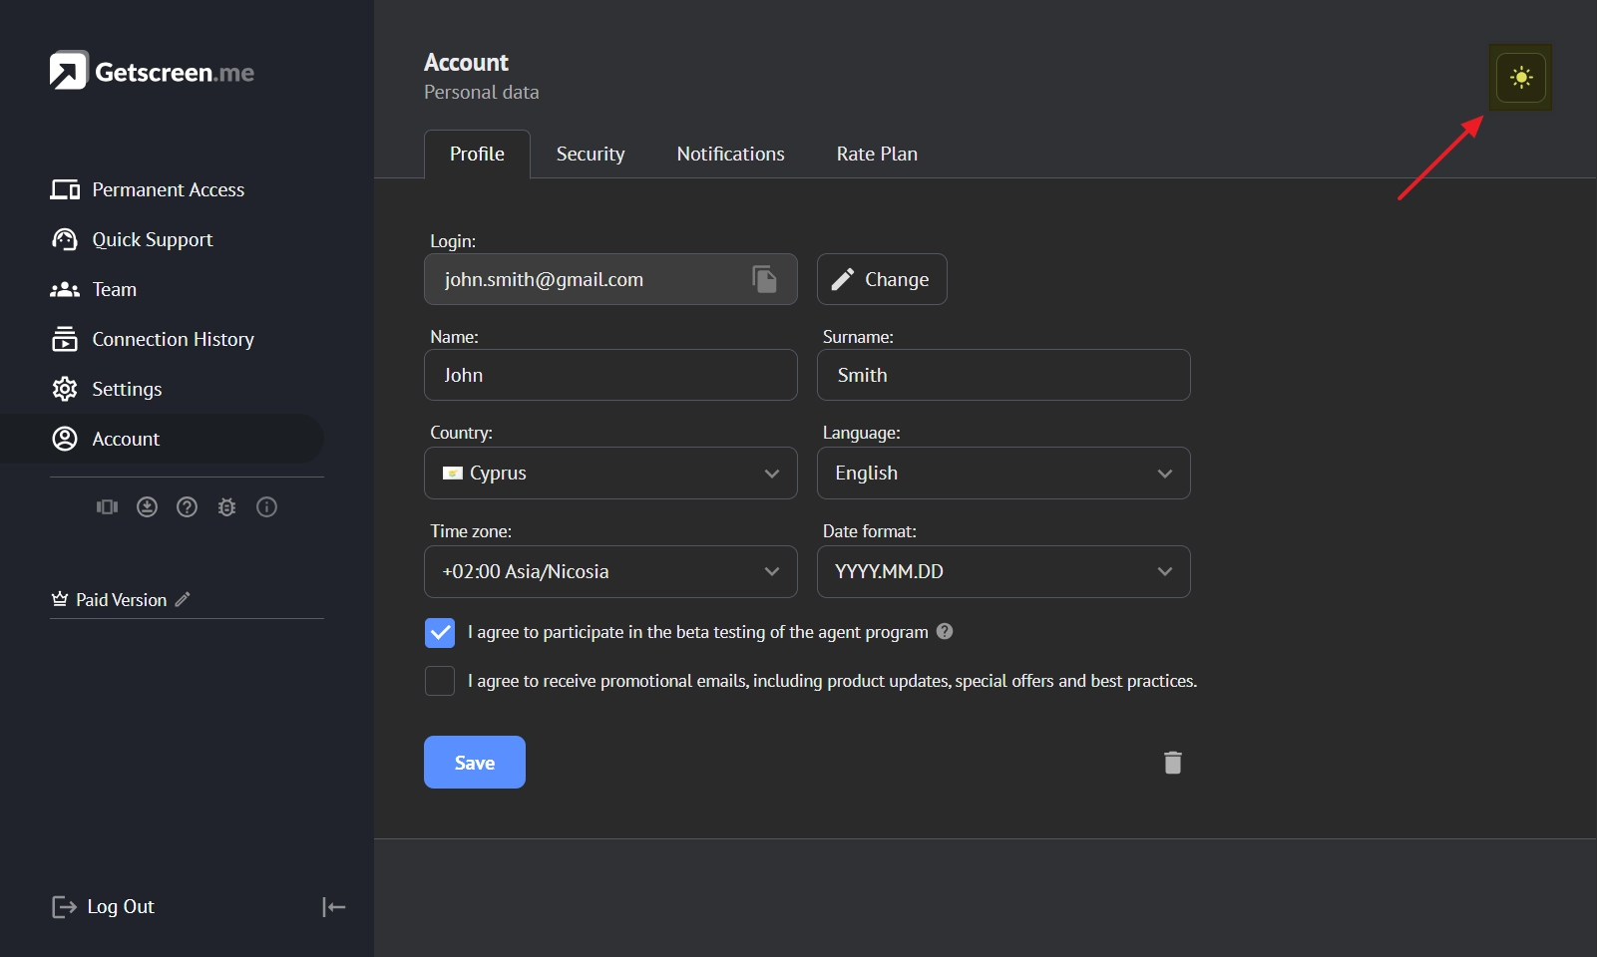
Task: Open the download icon in sidebar
Action: click(147, 507)
